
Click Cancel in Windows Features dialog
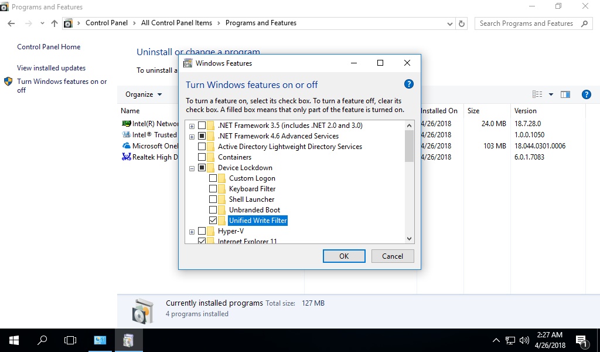coord(393,256)
